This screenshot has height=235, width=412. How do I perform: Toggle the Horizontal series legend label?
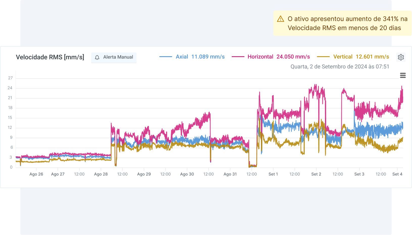tap(260, 57)
